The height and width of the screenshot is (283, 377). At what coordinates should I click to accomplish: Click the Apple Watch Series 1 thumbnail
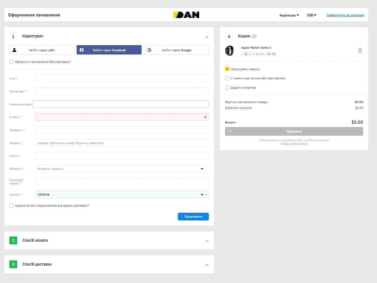click(229, 51)
